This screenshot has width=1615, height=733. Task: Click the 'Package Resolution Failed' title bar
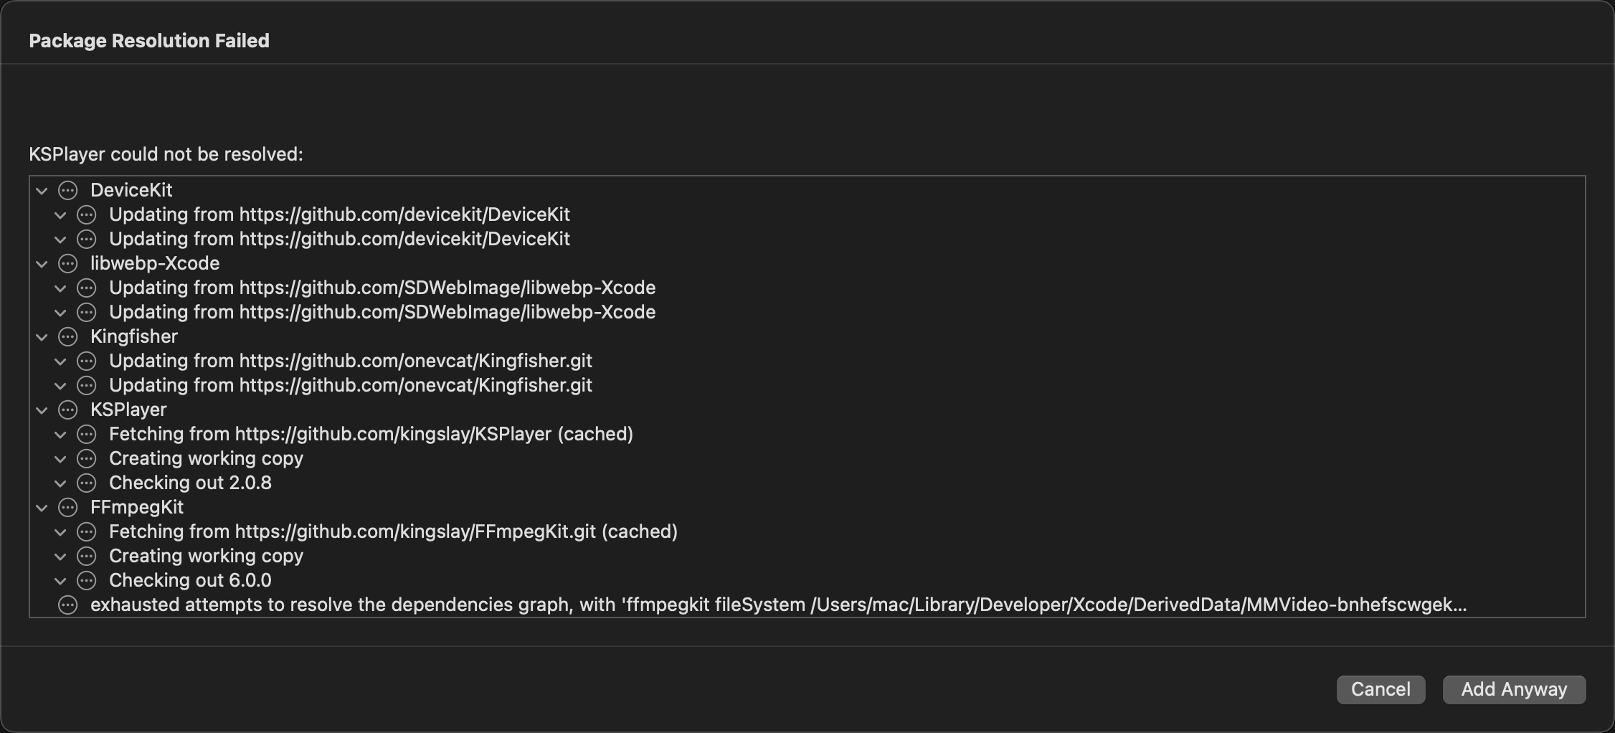(x=149, y=40)
